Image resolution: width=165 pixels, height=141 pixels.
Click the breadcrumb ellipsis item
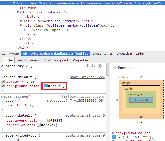click(4, 54)
